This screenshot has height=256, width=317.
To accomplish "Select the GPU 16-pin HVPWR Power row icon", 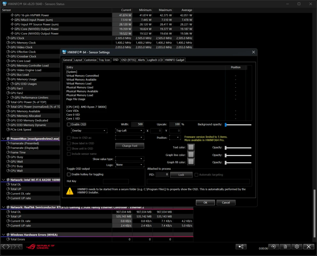I will (12, 15).
